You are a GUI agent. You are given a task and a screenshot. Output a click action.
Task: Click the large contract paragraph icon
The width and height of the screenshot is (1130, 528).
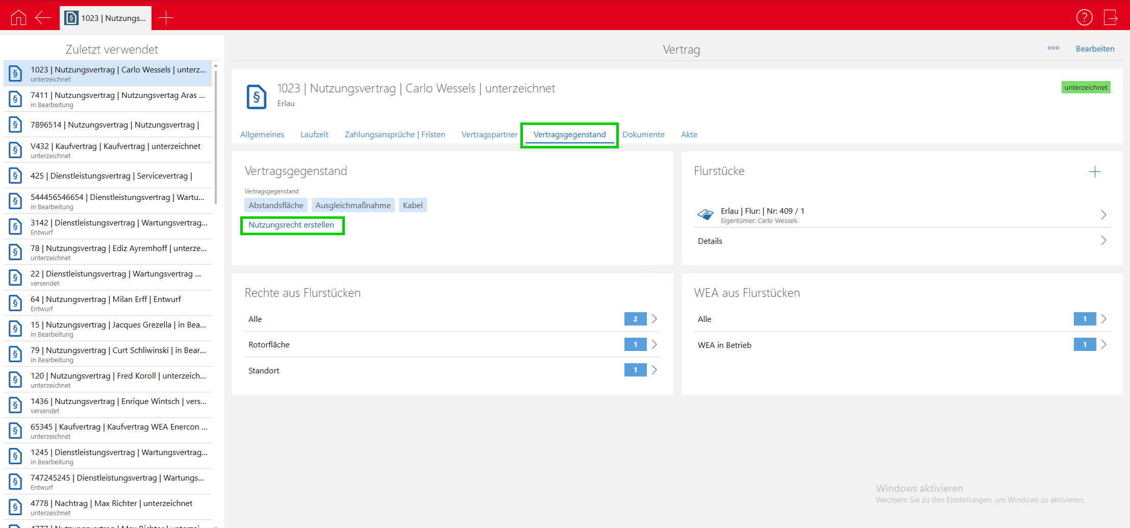point(257,96)
